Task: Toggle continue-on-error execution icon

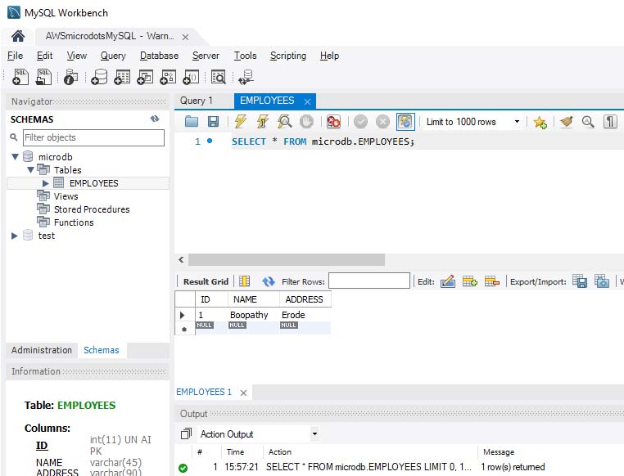Action: coord(333,122)
